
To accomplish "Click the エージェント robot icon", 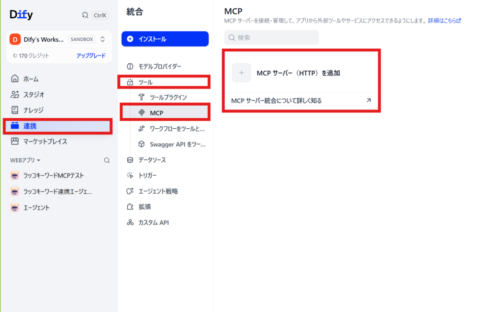I will (15, 207).
